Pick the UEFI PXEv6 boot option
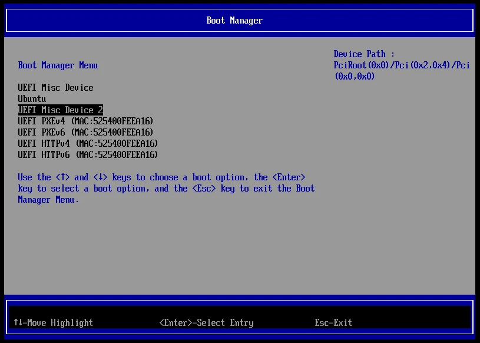Viewport: 480px width, 343px height. (x=85, y=133)
